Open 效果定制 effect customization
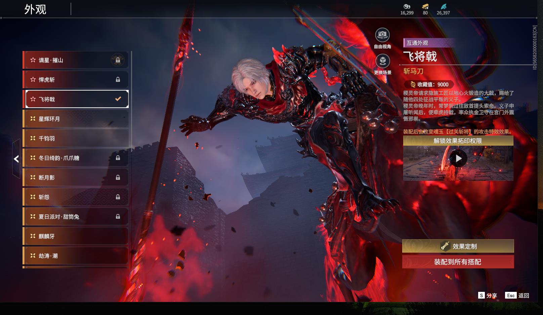Viewport: 543px width, 315px height. click(x=458, y=246)
